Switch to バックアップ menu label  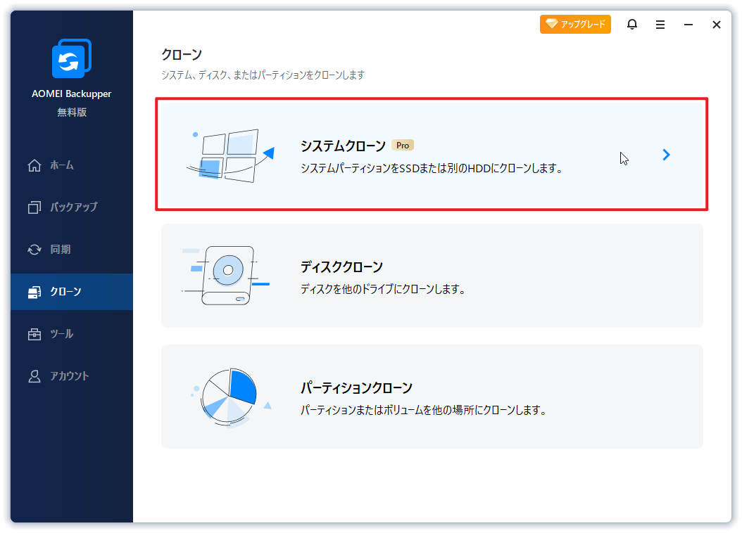click(x=75, y=207)
